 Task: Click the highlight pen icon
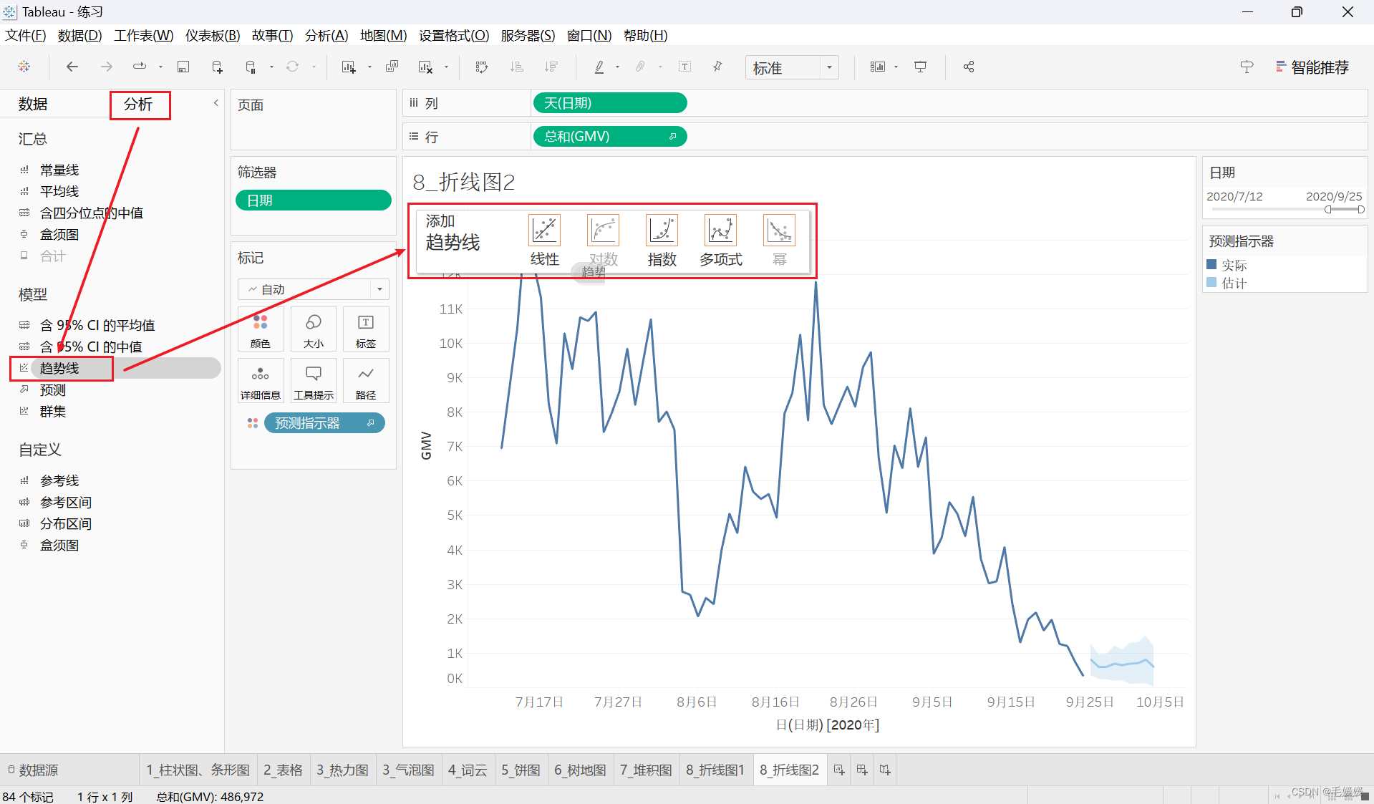point(599,67)
